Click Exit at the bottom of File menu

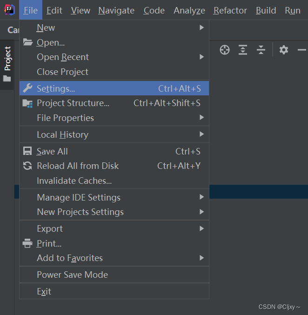[114, 291]
